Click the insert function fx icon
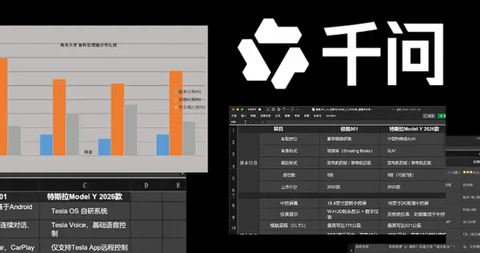The height and width of the screenshot is (253, 480). (263, 122)
